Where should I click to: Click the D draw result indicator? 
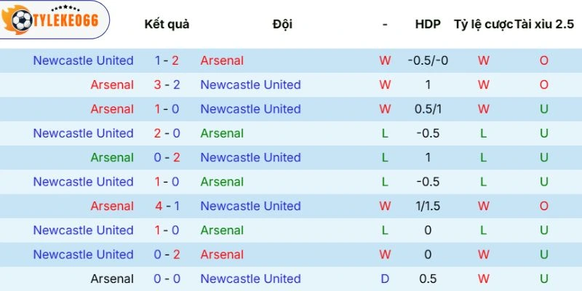[x=385, y=279]
